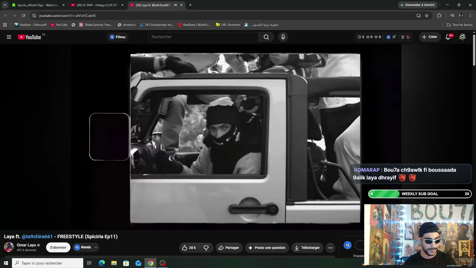Expand the Remix dropdown arrow

[x=96, y=247]
